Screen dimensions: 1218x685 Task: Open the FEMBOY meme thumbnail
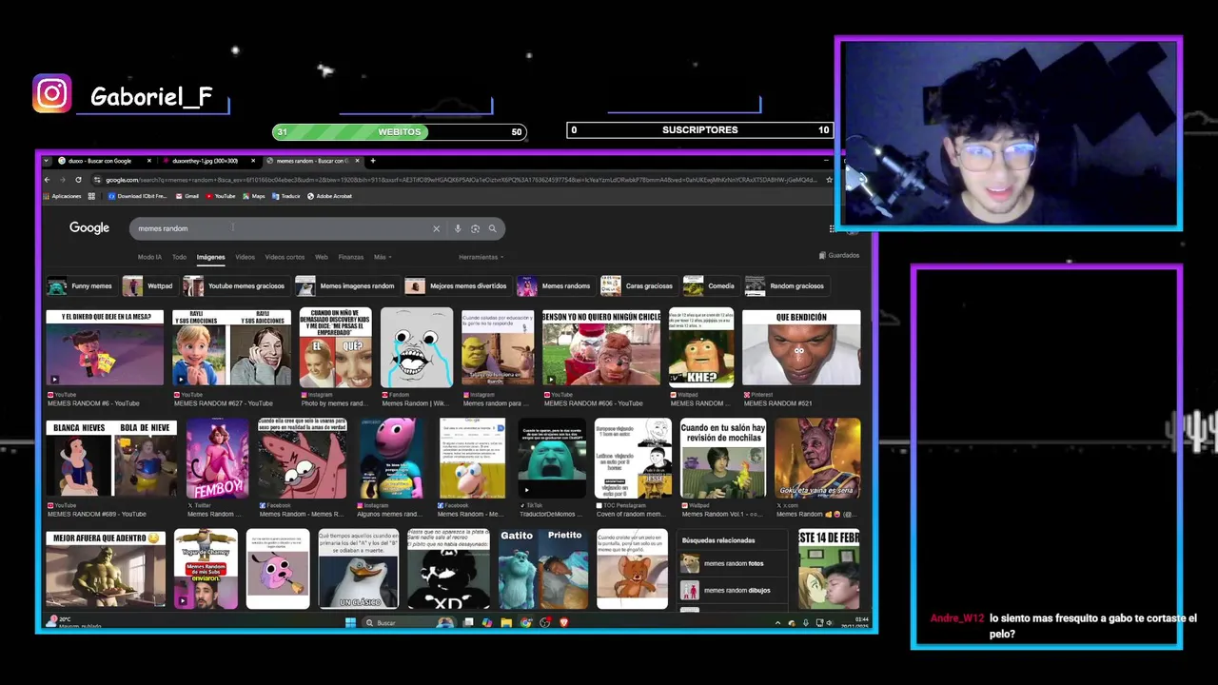click(x=217, y=458)
